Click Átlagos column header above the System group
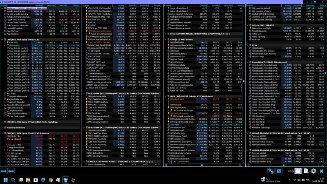The height and width of the screenshot is (184, 327). (74, 5)
